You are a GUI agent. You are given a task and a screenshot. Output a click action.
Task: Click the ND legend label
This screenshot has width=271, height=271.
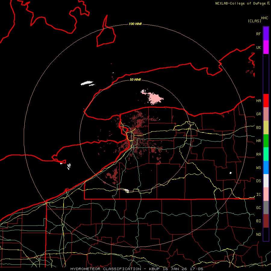coord(258,234)
